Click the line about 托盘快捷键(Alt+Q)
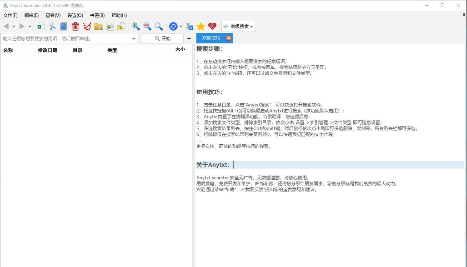 pos(270,111)
